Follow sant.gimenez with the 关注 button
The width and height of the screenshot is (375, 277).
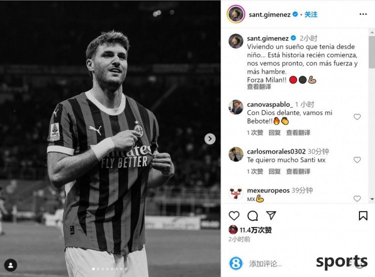[x=311, y=14]
